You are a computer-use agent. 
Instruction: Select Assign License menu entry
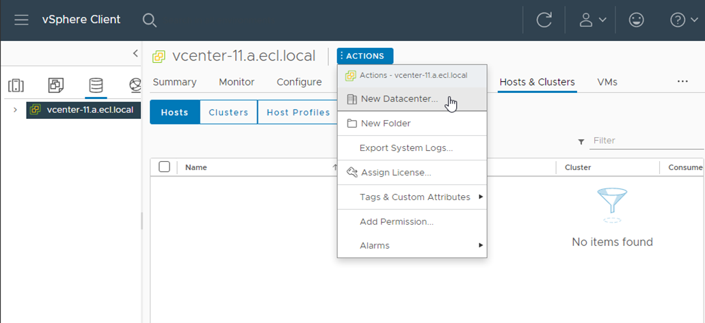click(396, 173)
